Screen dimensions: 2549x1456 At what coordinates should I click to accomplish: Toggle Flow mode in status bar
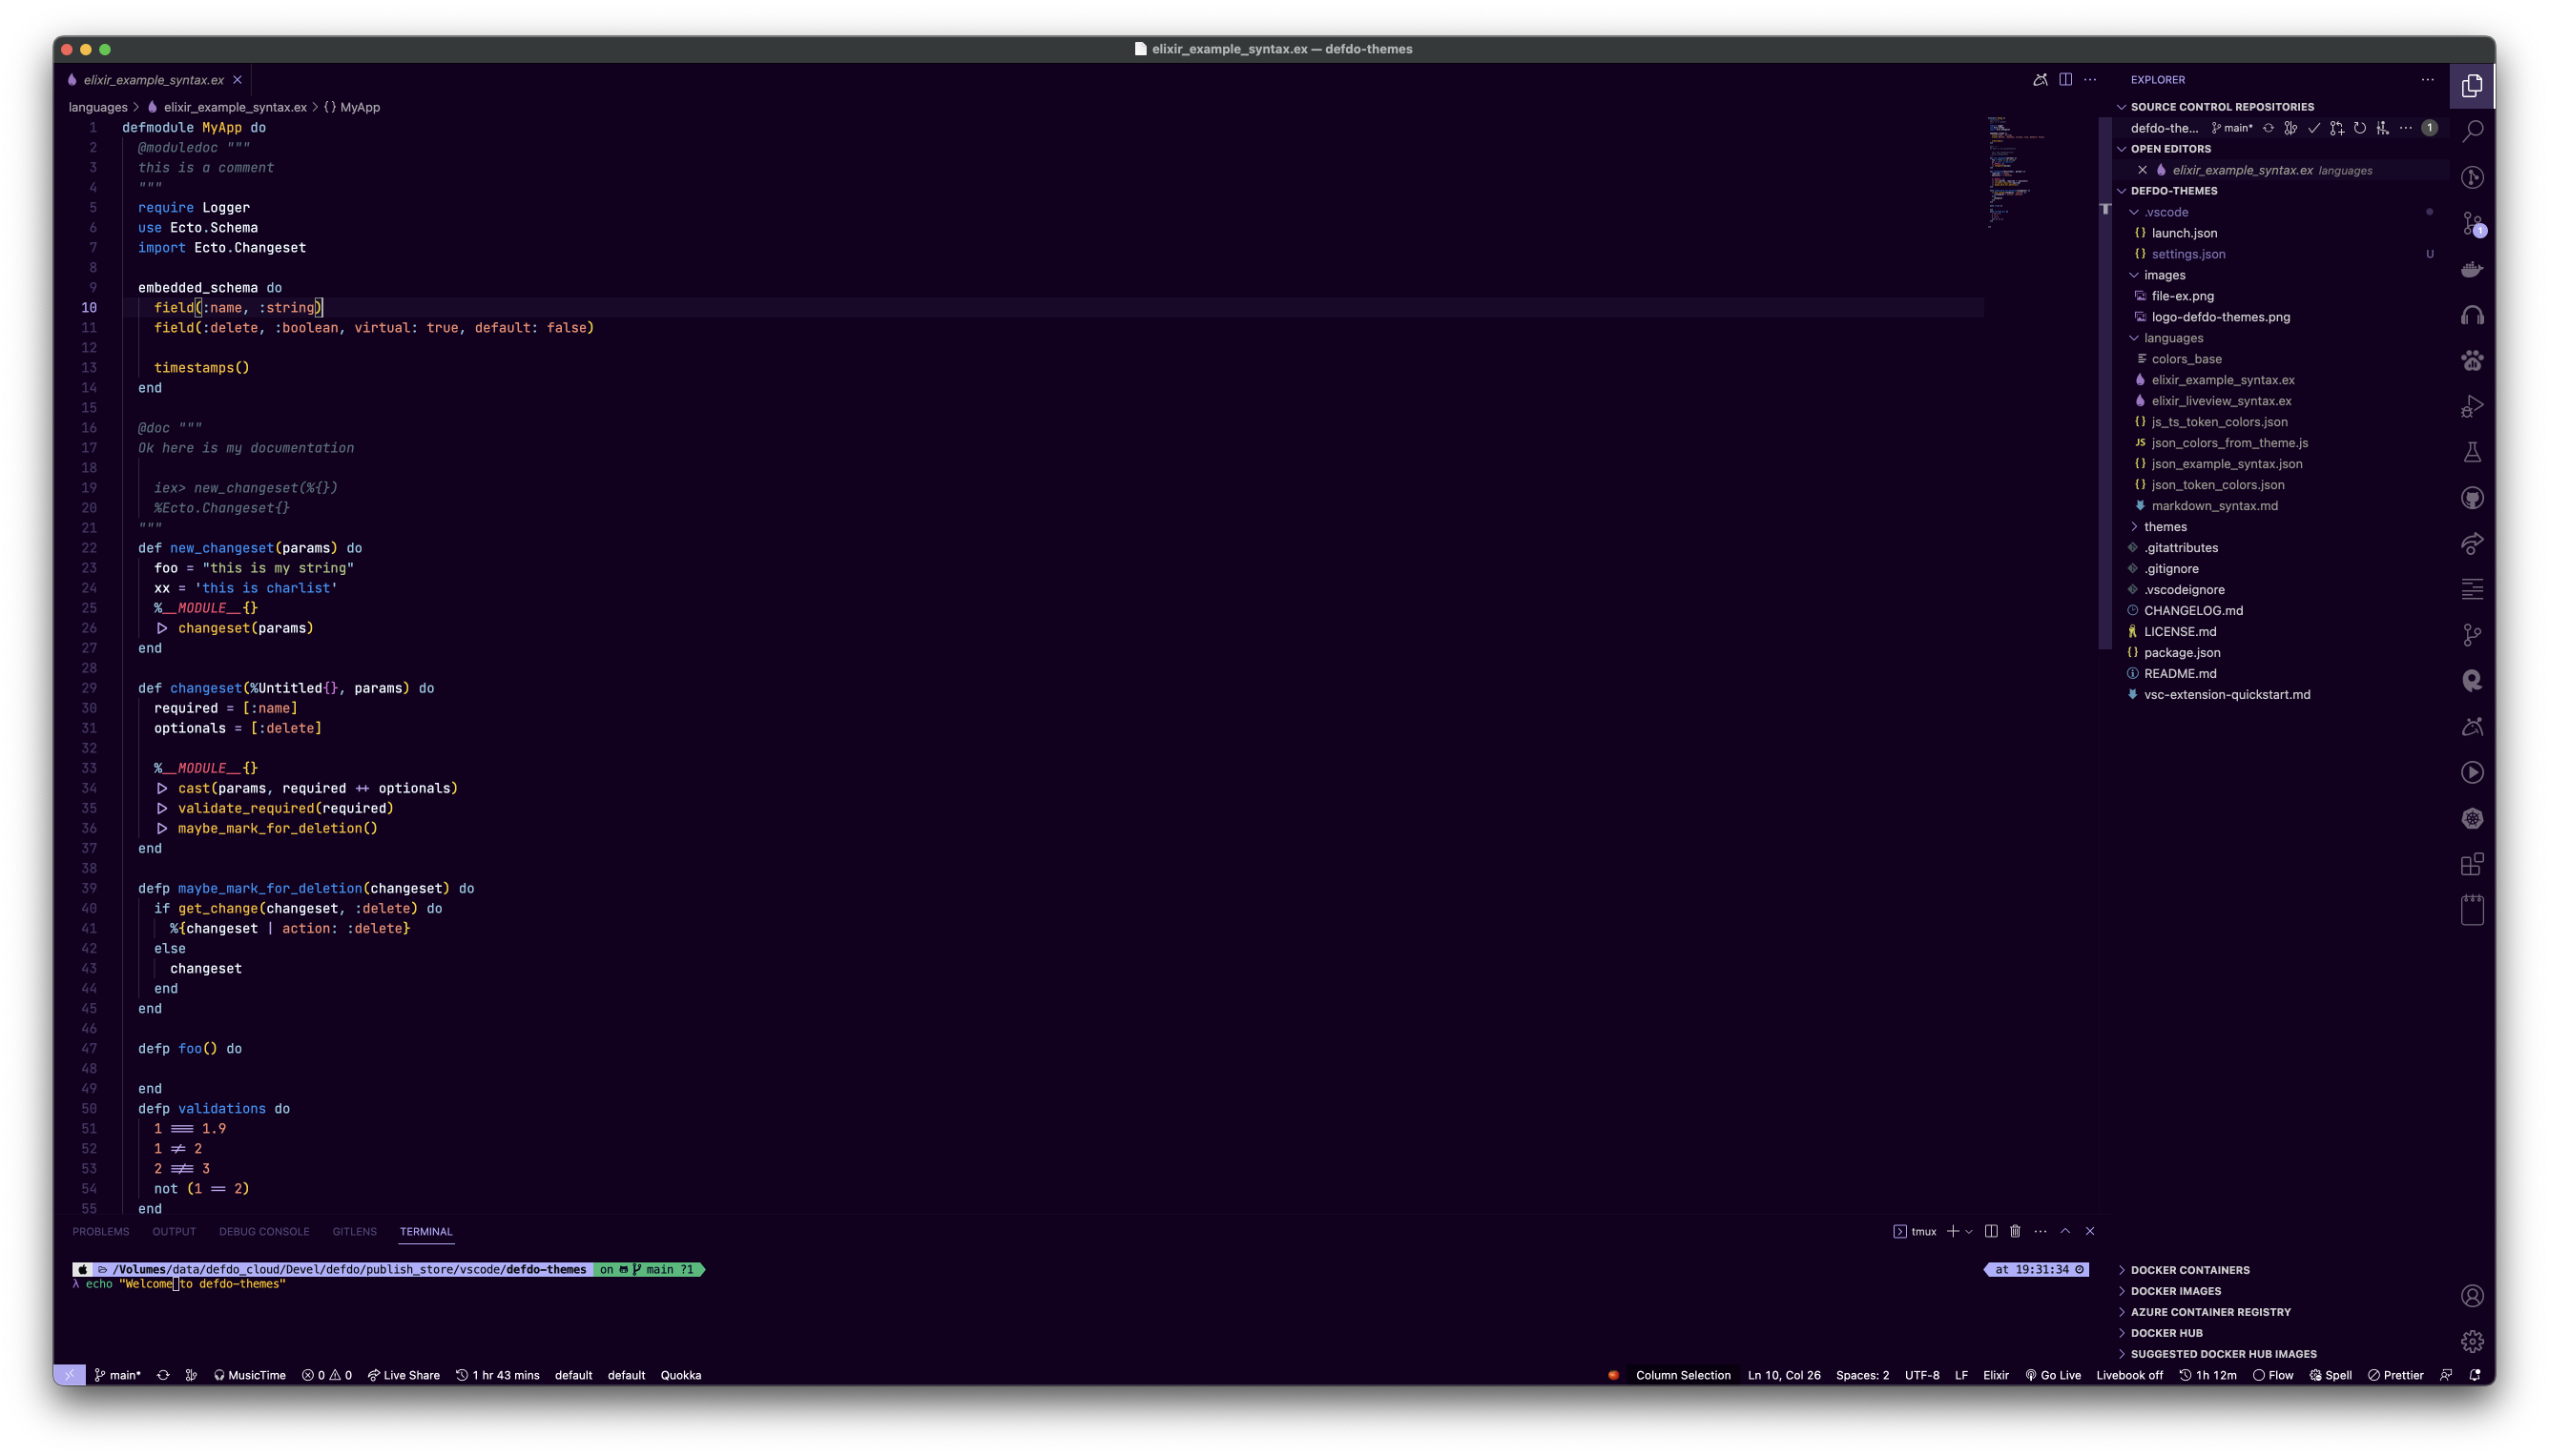tap(2273, 1375)
